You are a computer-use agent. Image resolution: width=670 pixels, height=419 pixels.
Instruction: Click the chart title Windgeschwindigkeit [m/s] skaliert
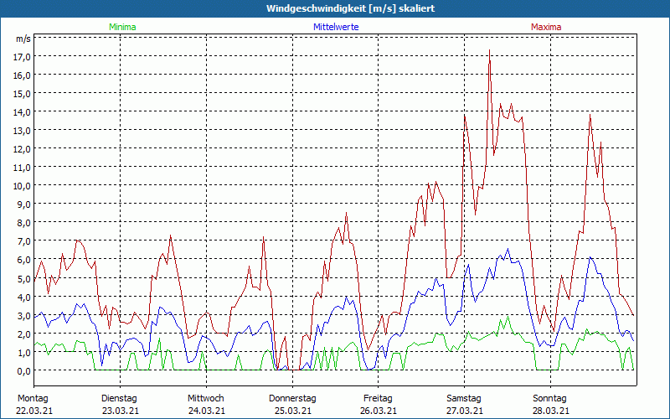(x=335, y=8)
